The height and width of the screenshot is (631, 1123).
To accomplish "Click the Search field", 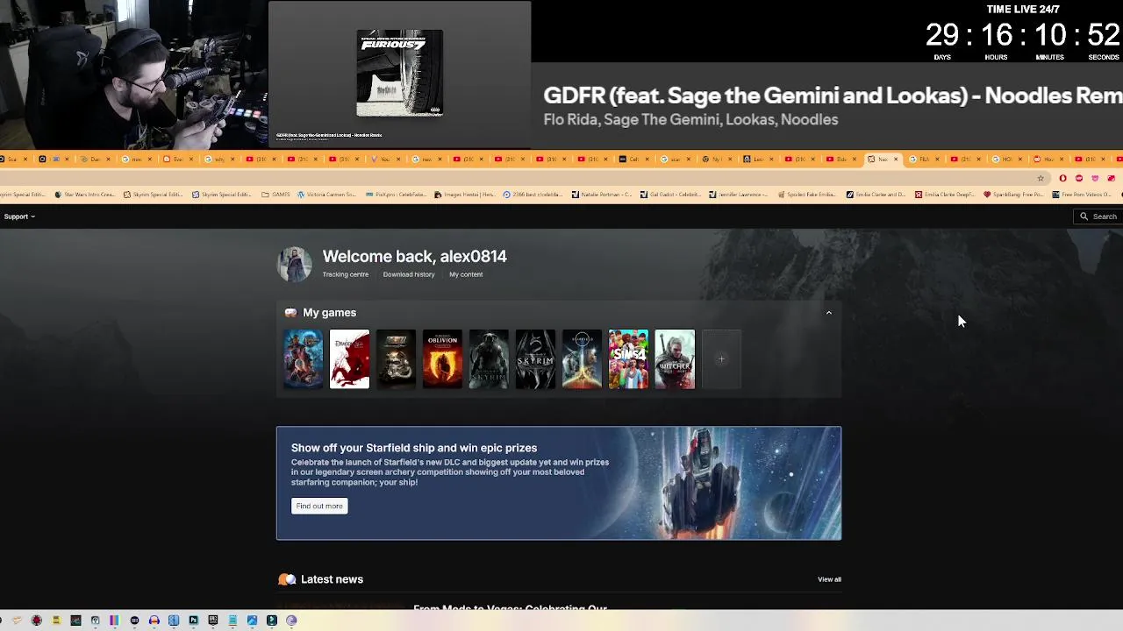I will (x=1098, y=216).
